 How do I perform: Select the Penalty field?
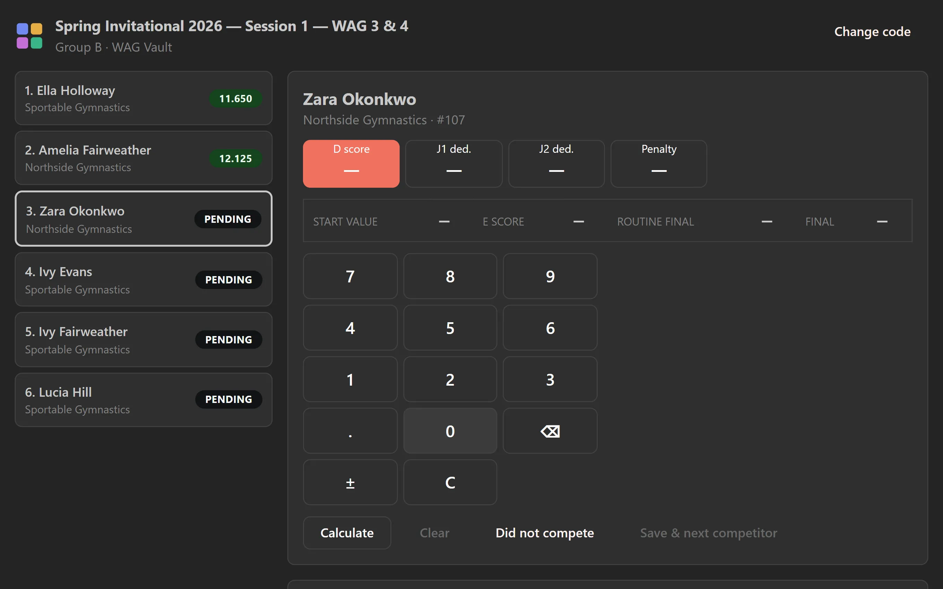pyautogui.click(x=659, y=164)
